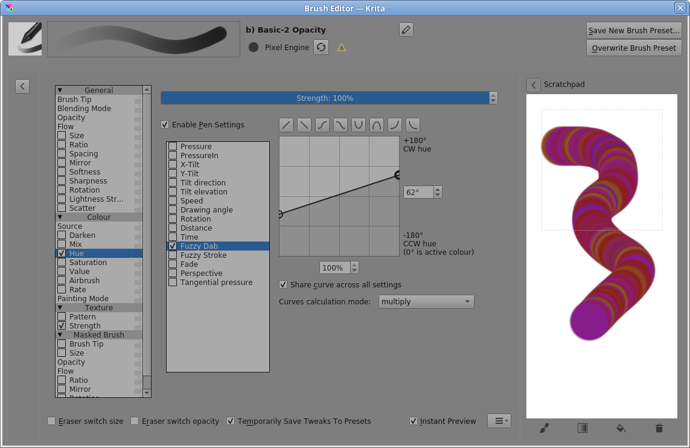This screenshot has height=448, width=690.
Task: Enable the Eraser switch size option
Action: click(51, 421)
